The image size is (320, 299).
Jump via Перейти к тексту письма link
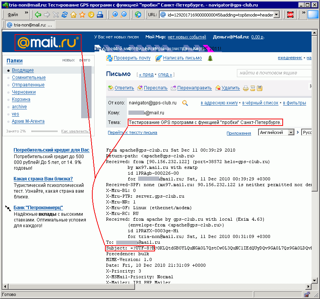(x=132, y=132)
